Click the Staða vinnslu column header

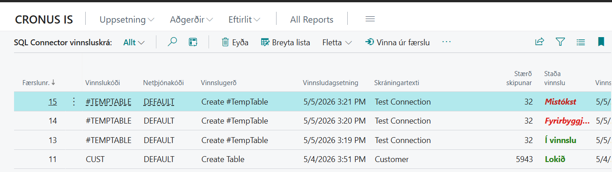click(x=555, y=78)
